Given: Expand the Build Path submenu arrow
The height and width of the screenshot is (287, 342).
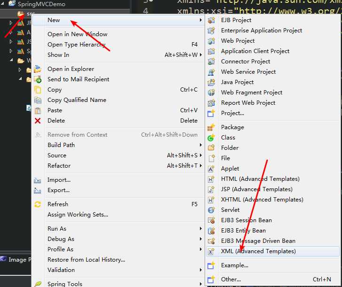Looking at the screenshot, I should (x=200, y=145).
